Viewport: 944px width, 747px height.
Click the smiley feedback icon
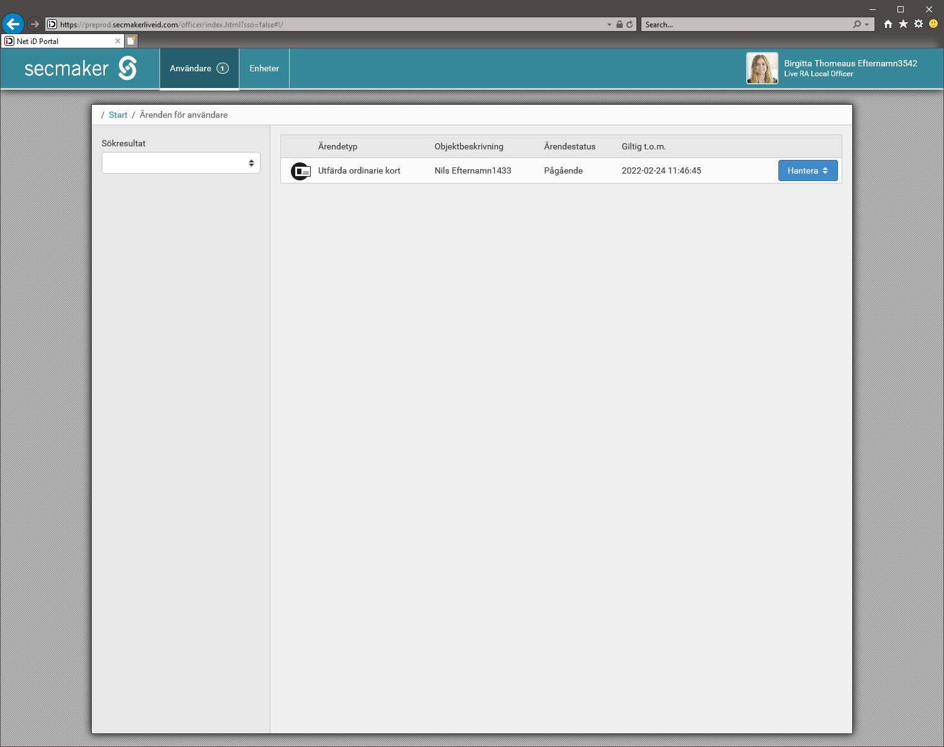pos(933,24)
